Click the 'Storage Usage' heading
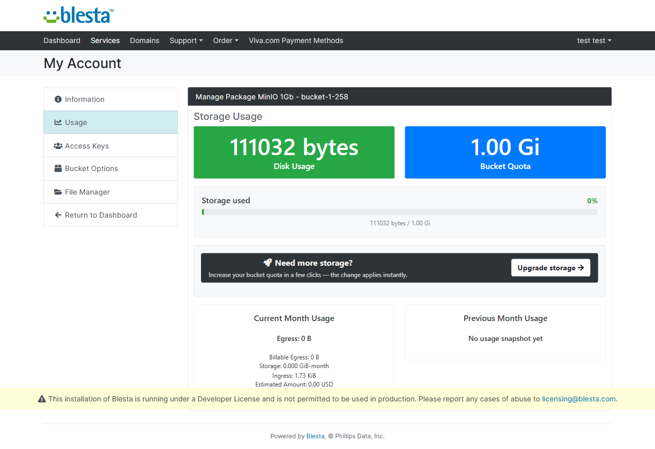 pyautogui.click(x=228, y=116)
